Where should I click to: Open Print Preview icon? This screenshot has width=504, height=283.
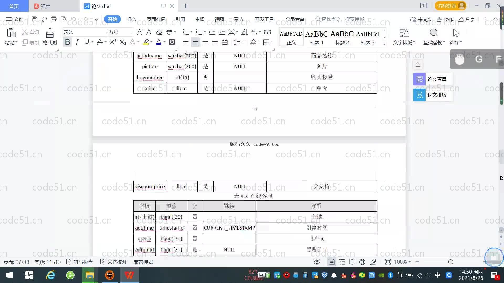pos(64,19)
